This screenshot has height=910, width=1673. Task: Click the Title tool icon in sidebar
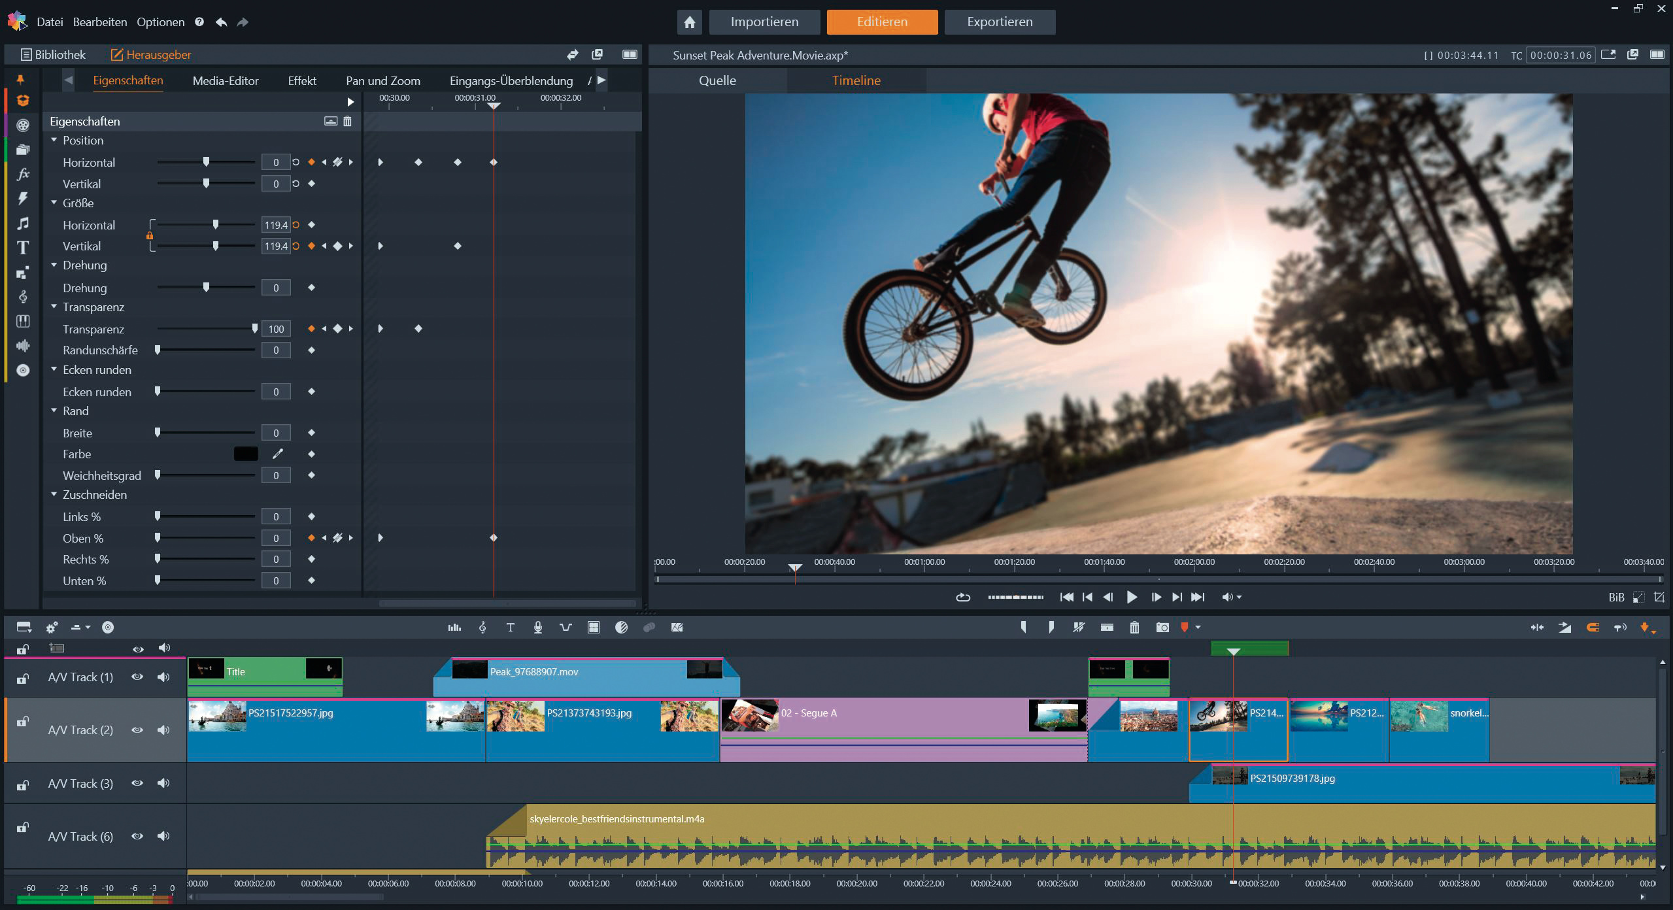pyautogui.click(x=23, y=248)
